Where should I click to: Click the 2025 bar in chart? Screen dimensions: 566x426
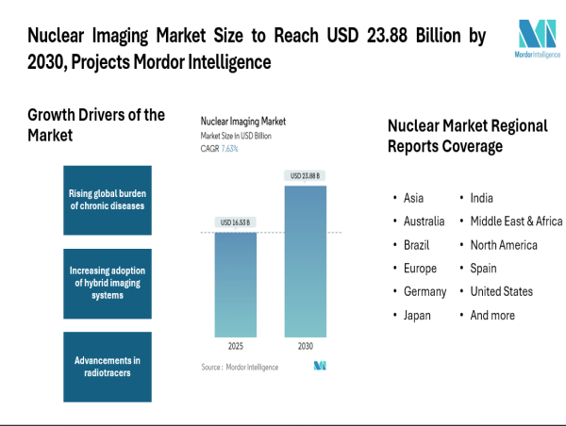tap(236, 285)
